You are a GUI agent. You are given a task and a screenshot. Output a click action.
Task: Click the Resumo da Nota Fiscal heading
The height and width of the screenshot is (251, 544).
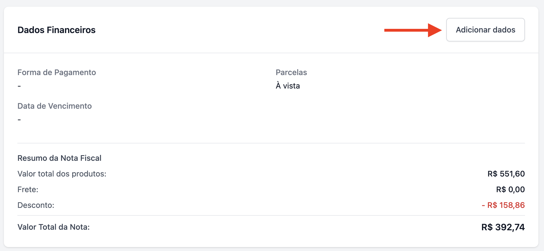pos(59,158)
